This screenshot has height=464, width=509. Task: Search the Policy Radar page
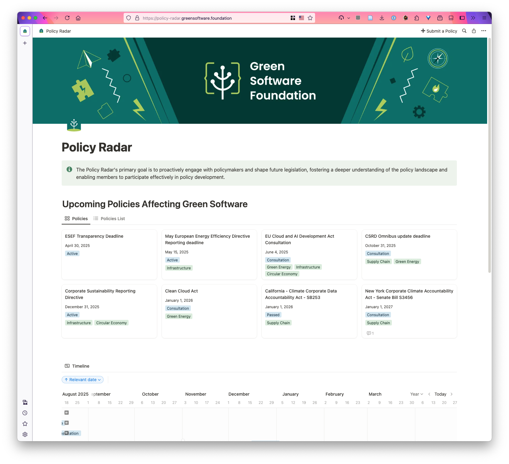click(x=464, y=31)
